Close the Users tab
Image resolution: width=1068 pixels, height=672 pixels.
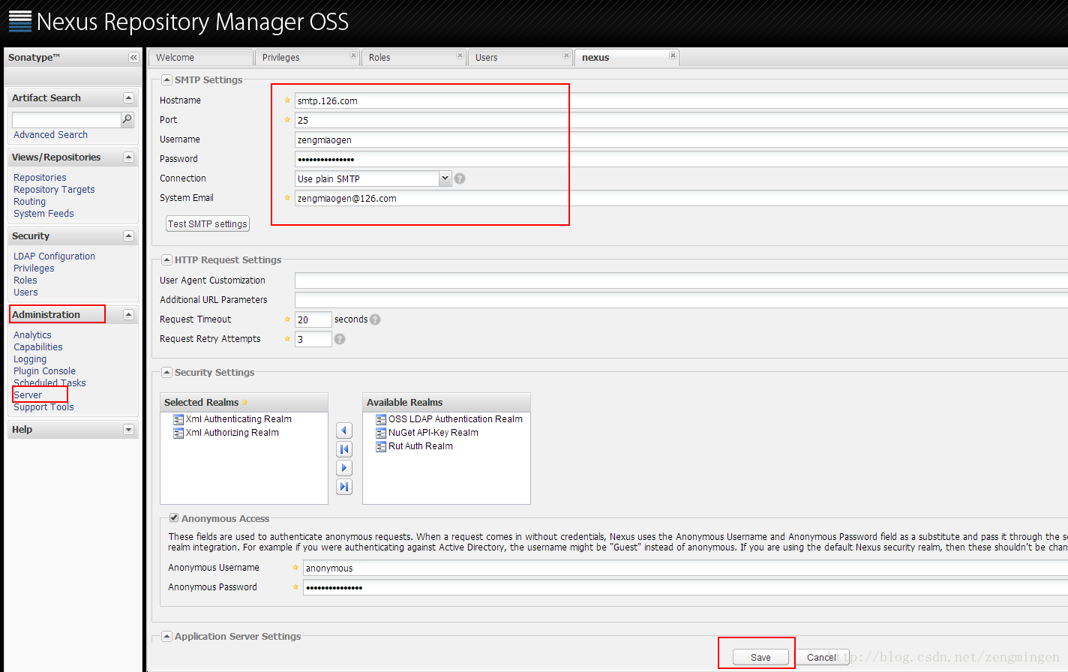coord(566,55)
